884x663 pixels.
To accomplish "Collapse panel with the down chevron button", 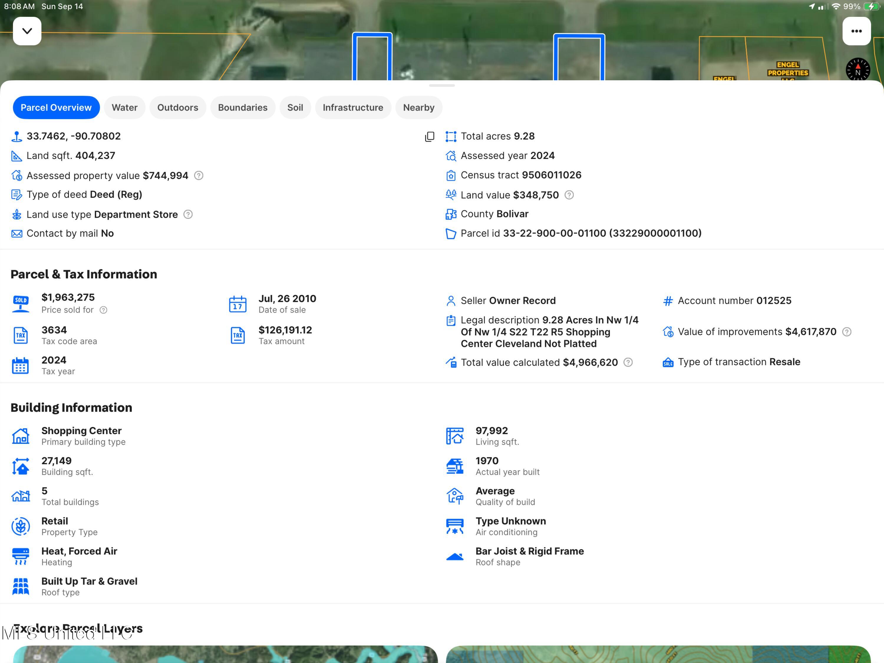I will point(27,31).
